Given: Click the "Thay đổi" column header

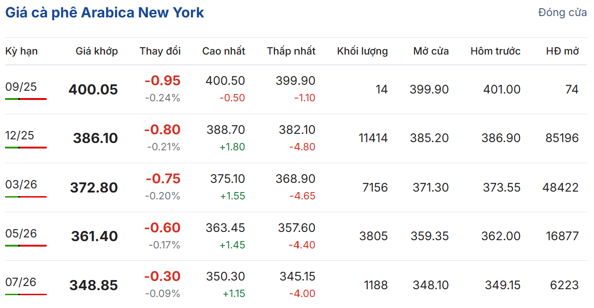Looking at the screenshot, I should coord(160,51).
